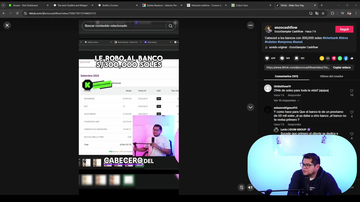This screenshot has width=360, height=202.
Task: Open Chrome three-dot menu
Action: [x=356, y=13]
